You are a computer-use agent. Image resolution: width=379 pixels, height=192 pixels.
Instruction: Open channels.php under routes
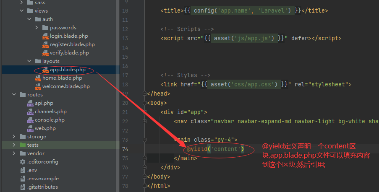tap(51, 112)
